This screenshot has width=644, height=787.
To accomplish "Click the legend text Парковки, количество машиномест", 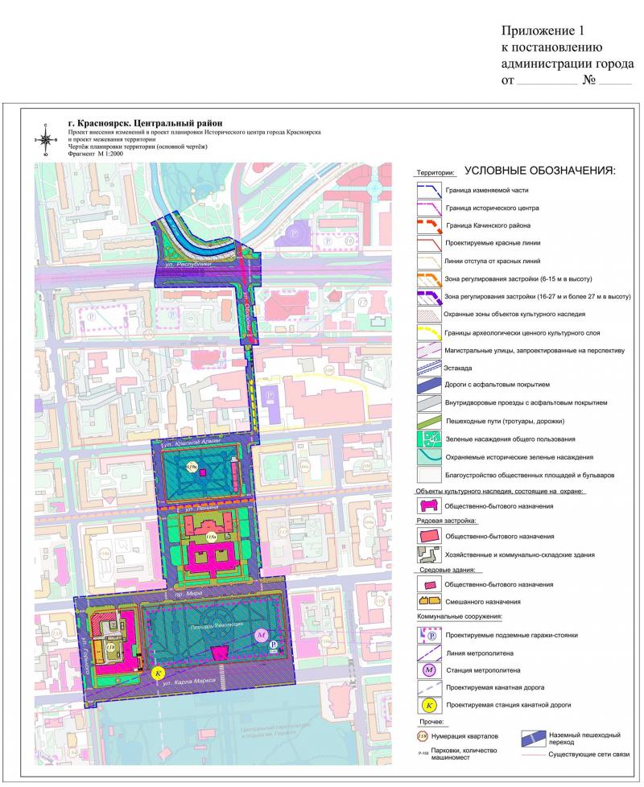I will 464,753.
